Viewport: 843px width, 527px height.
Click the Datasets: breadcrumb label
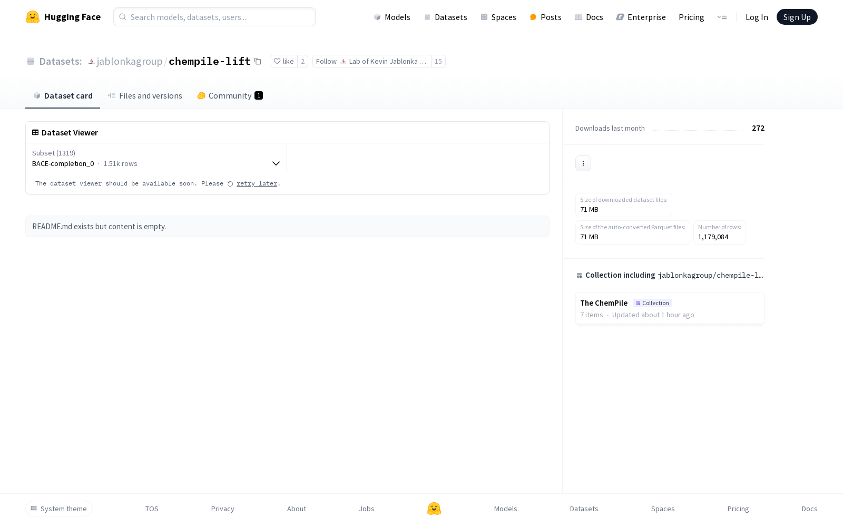(x=61, y=61)
